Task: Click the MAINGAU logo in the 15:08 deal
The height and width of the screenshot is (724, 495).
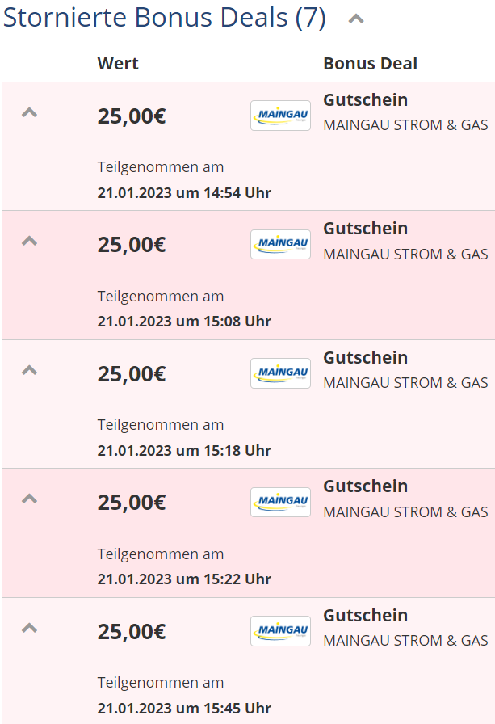Action: (280, 244)
